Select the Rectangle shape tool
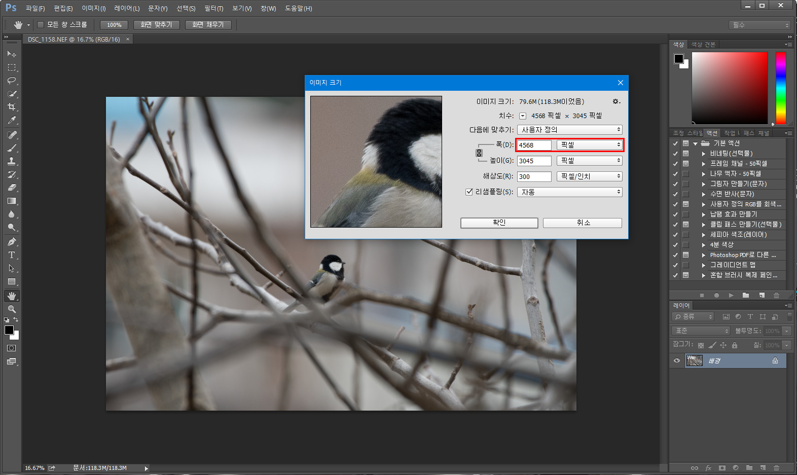 (12, 281)
